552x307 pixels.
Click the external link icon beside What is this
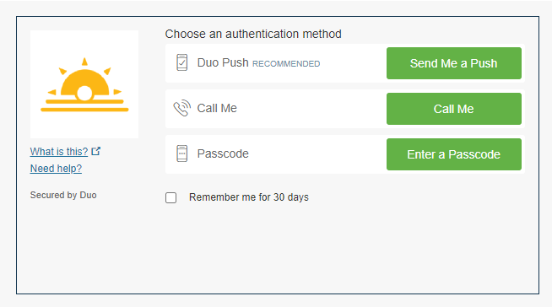click(x=96, y=151)
